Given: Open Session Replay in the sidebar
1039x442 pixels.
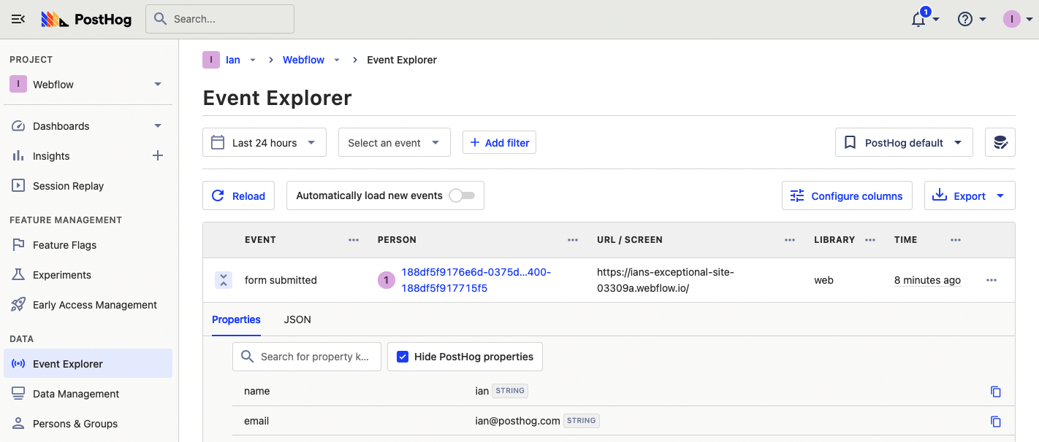Looking at the screenshot, I should [68, 186].
